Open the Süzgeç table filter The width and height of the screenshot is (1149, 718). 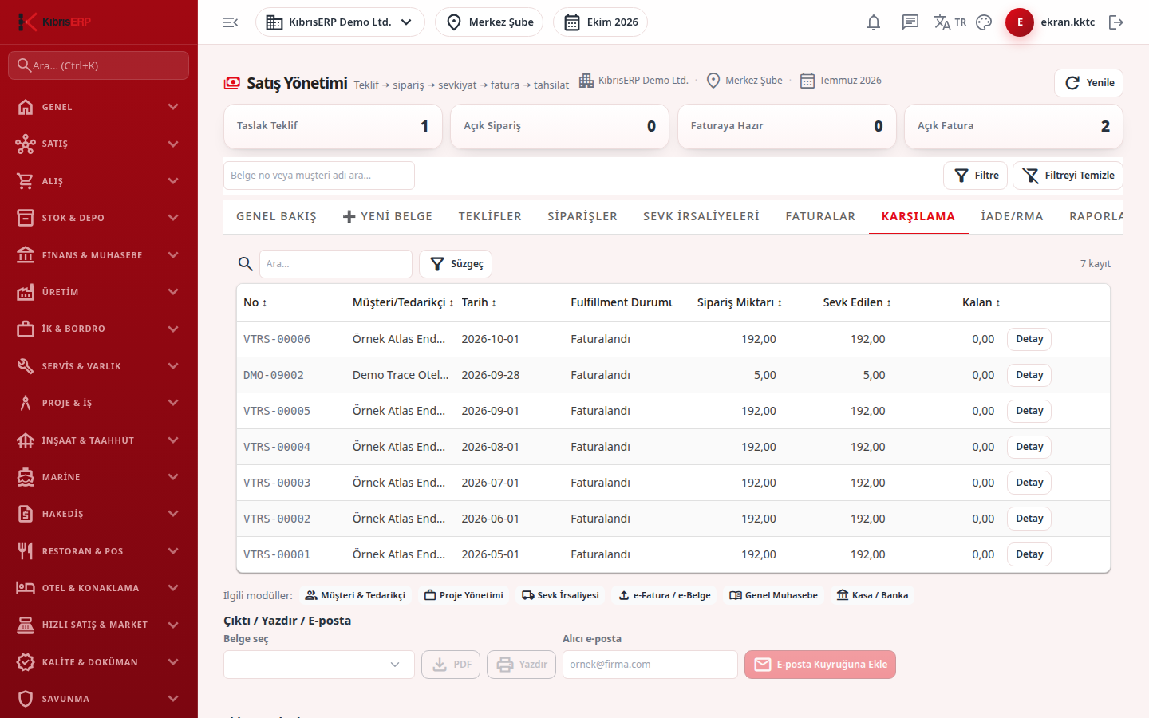point(456,264)
